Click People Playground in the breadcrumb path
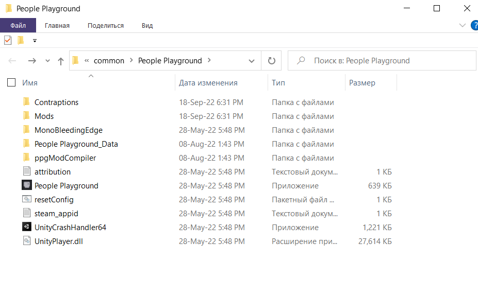 point(170,61)
